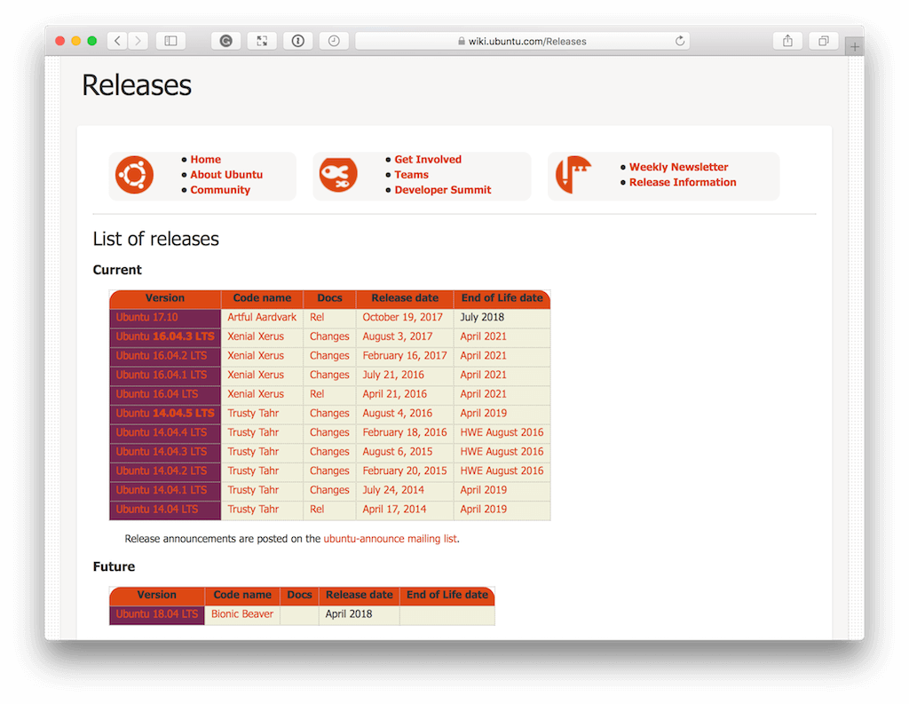The image size is (909, 704).
Task: Click the April 17, 2014 release date
Action: point(394,509)
